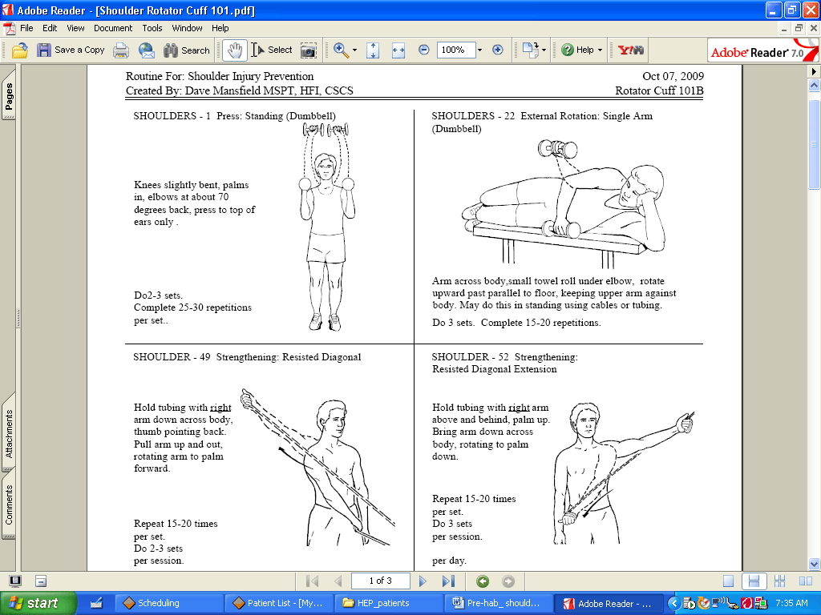
Task: Open the Attachments side panel tab
Action: (9, 433)
